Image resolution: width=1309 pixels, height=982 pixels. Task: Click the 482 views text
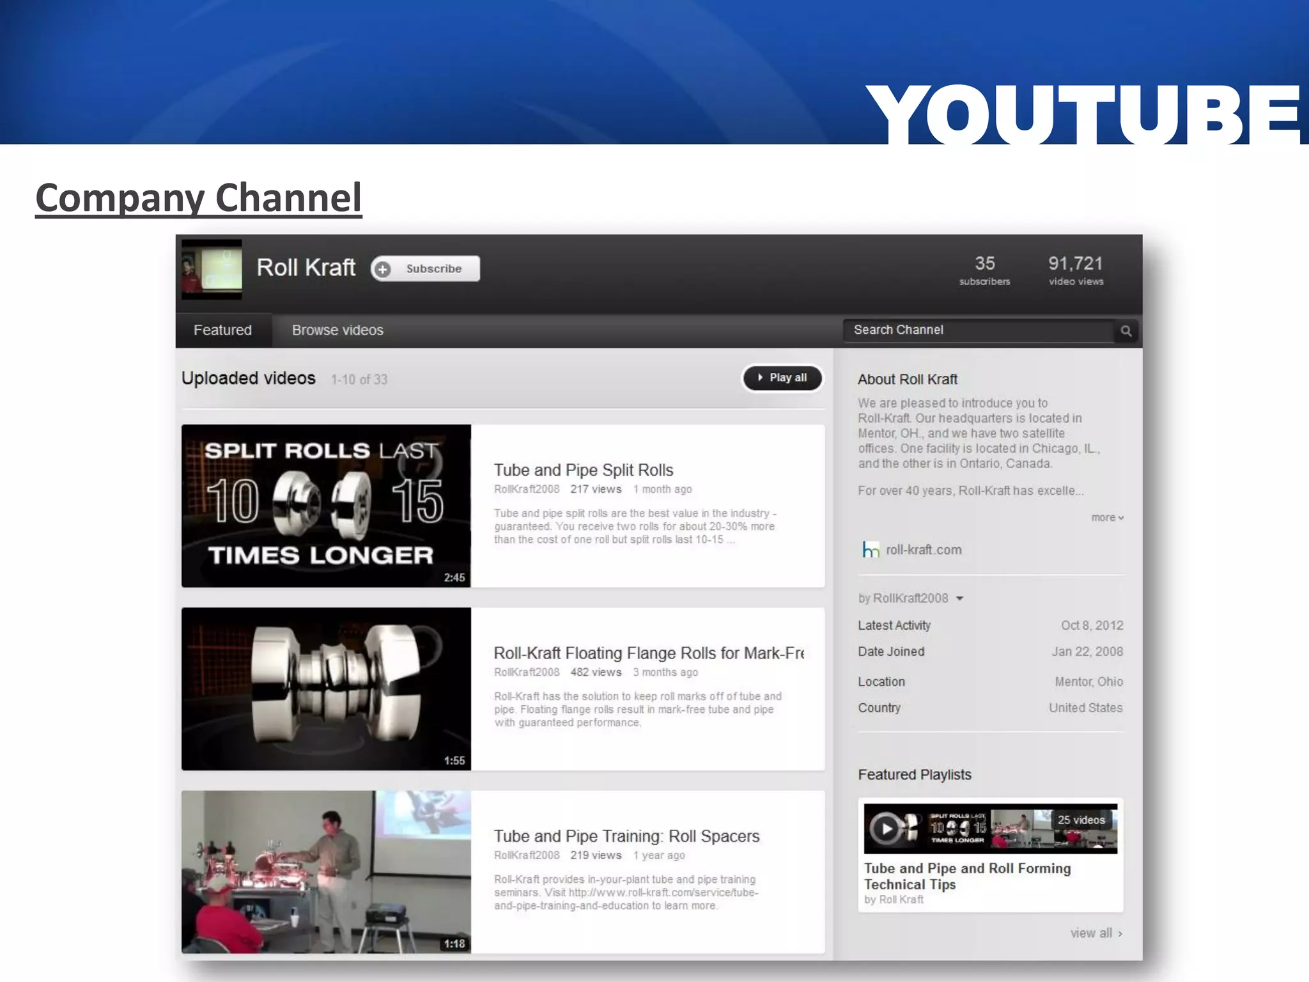click(596, 672)
